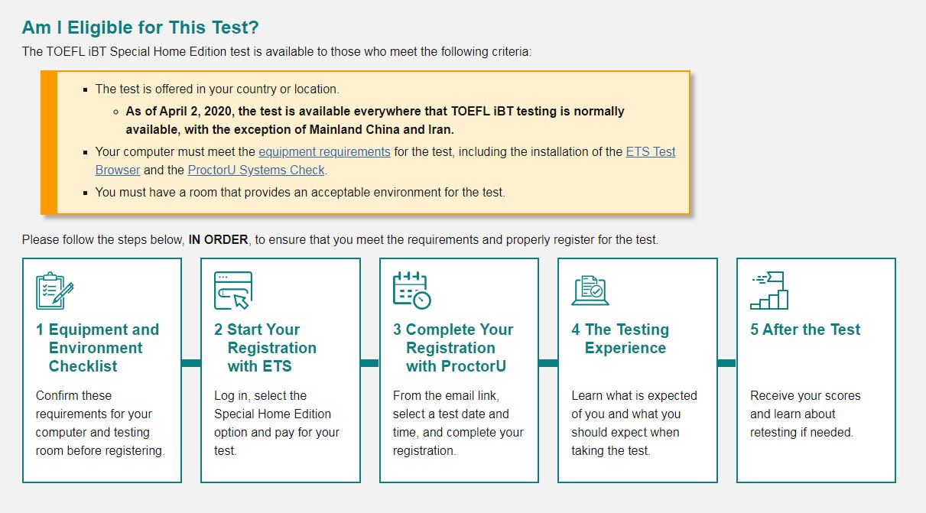Click the orange bar of the criteria box

coord(49,142)
